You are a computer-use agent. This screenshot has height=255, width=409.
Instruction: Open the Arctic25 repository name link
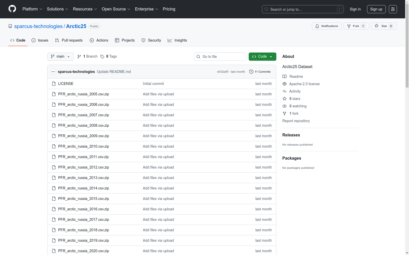click(76, 26)
